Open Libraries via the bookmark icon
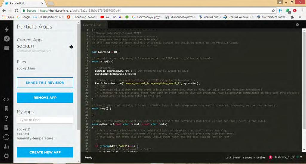The height and width of the screenshot is (164, 306). point(6,109)
